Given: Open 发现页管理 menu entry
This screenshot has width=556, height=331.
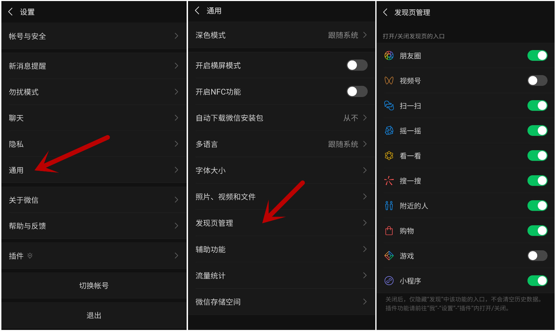Looking at the screenshot, I should [281, 223].
